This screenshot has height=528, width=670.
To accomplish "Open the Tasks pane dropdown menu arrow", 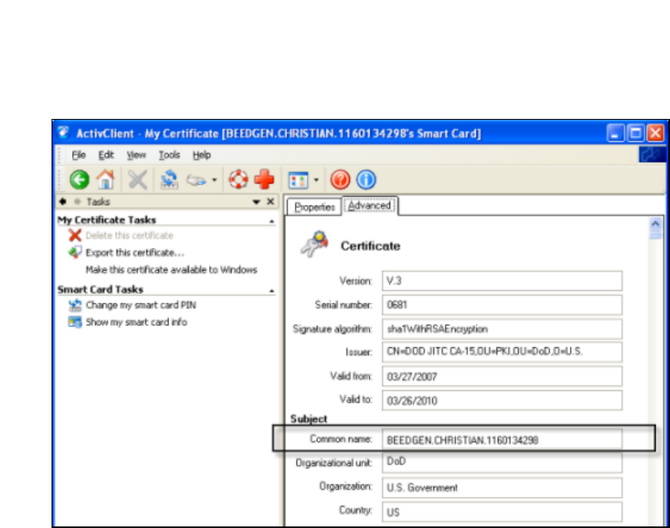I will tap(256, 201).
